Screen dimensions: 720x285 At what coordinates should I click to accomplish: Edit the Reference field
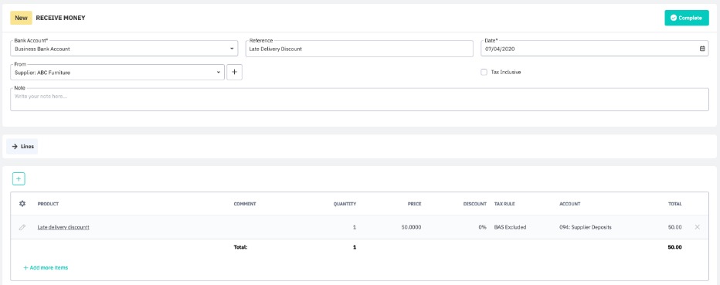(359, 49)
